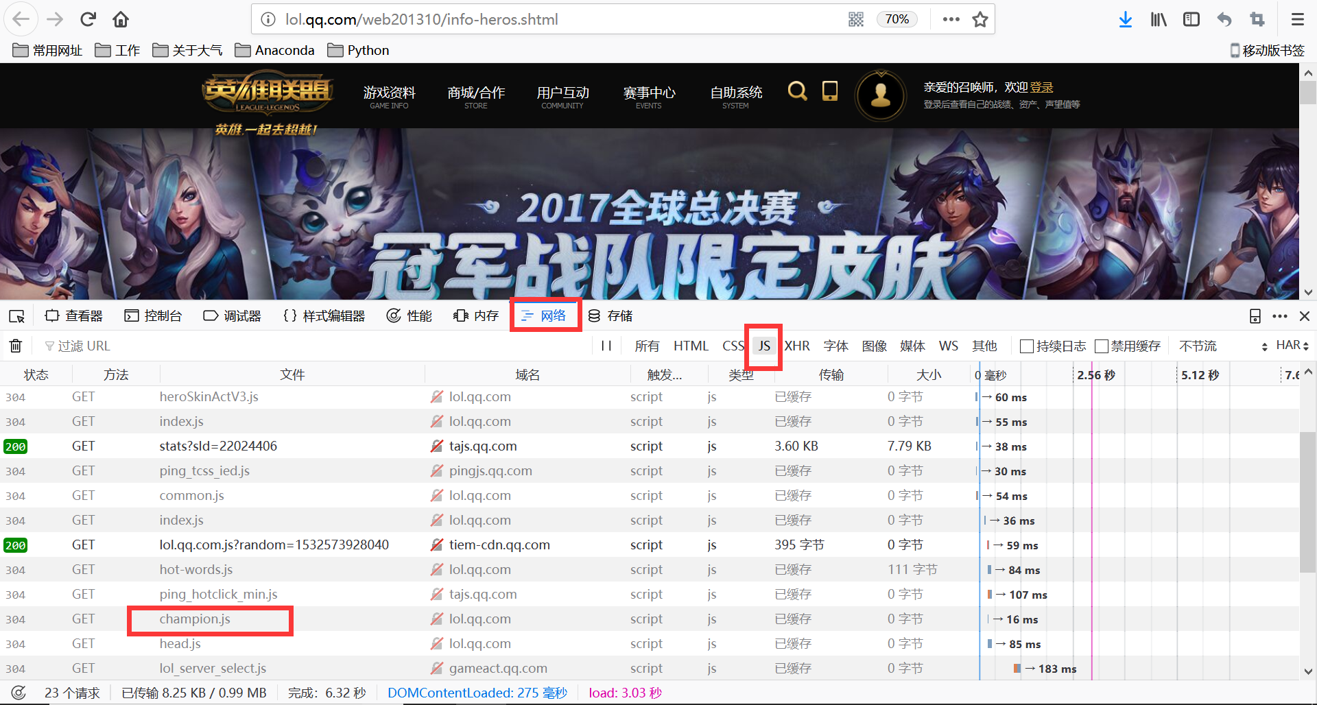
Task: Focus the 过滤 URL filter field
Action: pos(316,346)
